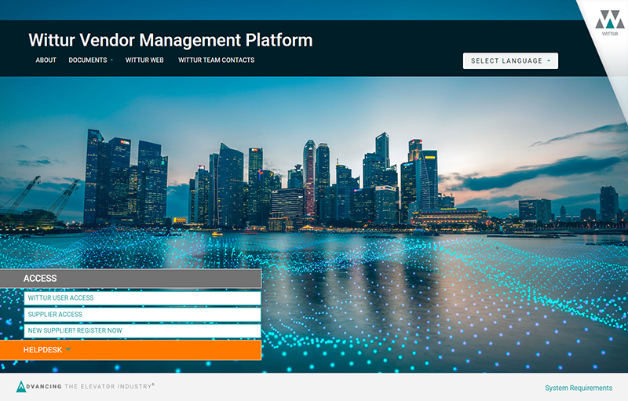Click Wittur User Access
The image size is (628, 401).
point(142,298)
